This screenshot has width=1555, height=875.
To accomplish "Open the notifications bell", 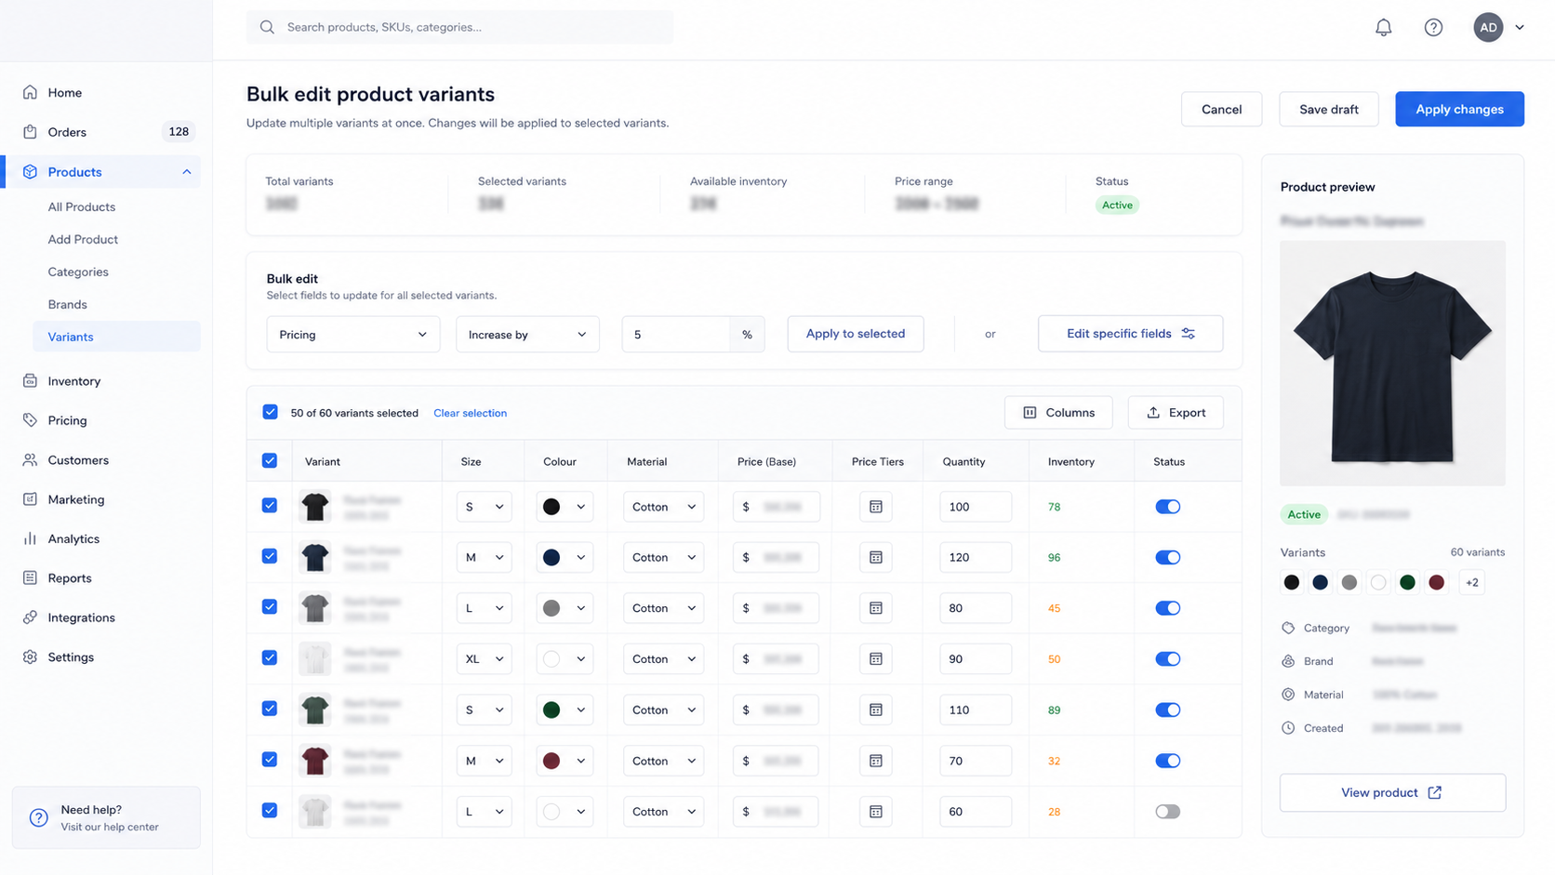I will [x=1383, y=28].
